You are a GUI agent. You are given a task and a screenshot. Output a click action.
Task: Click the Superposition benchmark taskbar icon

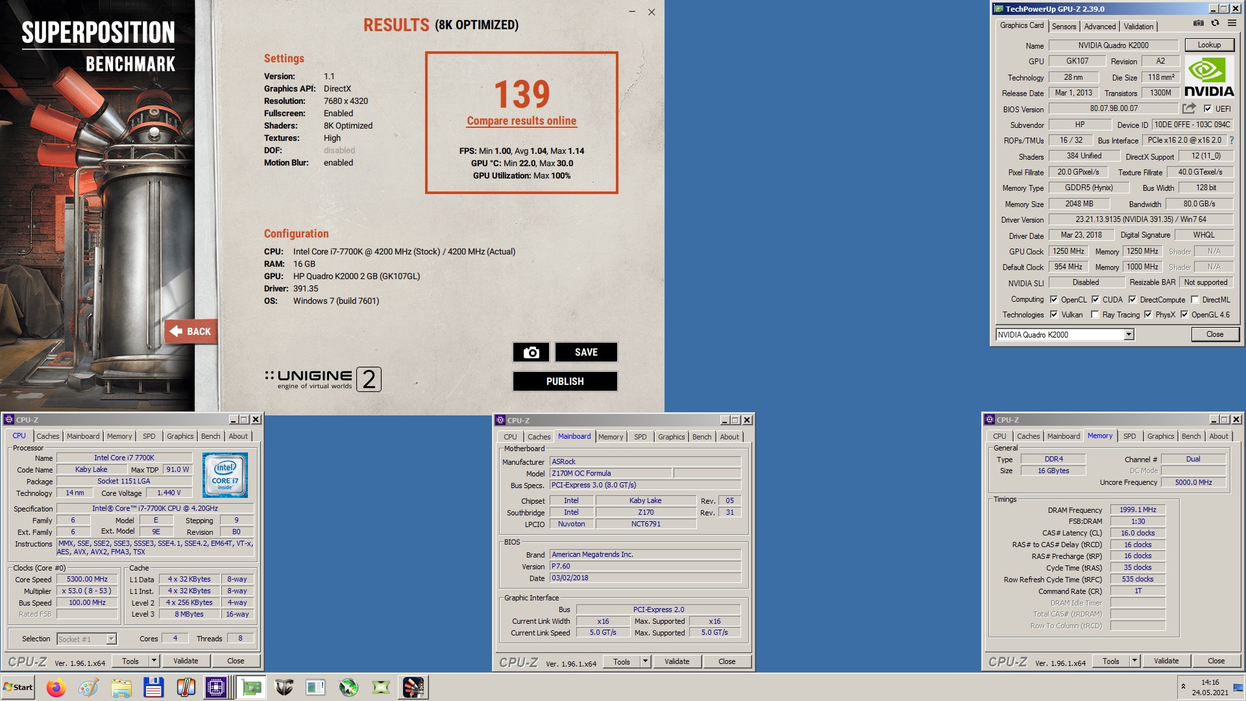coord(413,687)
